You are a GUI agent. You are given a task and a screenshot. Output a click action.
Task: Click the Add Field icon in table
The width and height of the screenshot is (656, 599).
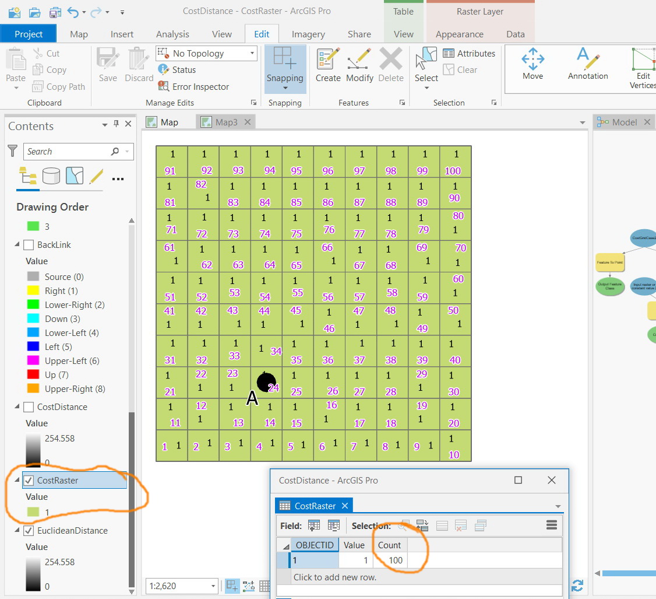(314, 526)
